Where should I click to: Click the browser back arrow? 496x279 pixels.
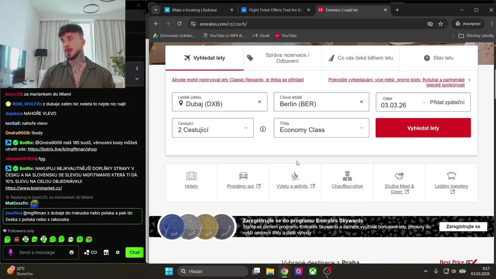coord(156,24)
